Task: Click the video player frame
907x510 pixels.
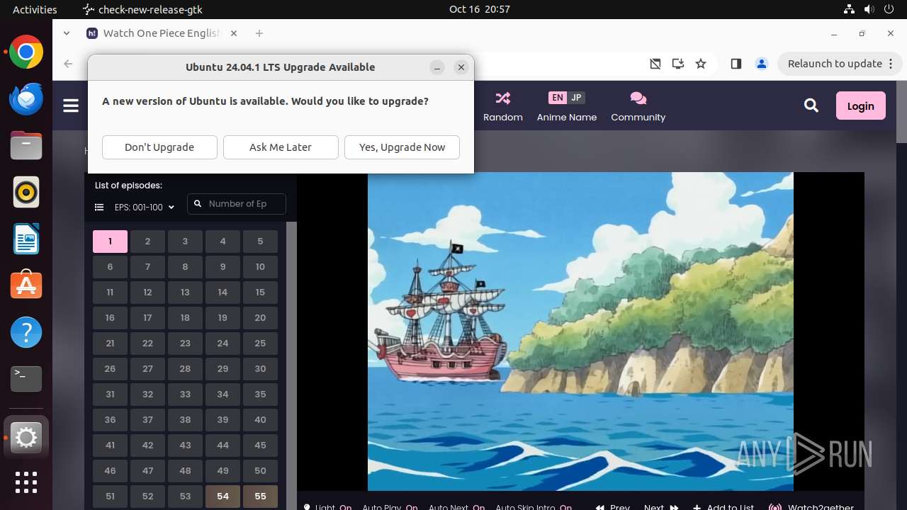Action: pyautogui.click(x=580, y=331)
